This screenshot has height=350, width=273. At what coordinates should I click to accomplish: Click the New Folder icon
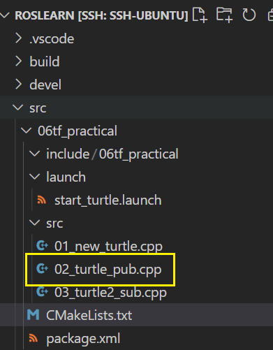click(x=224, y=15)
